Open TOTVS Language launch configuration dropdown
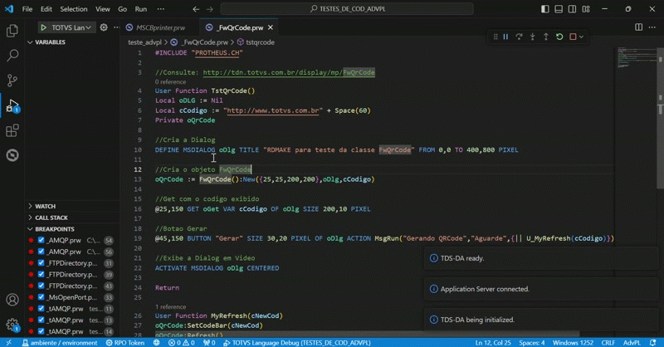This screenshot has height=347, width=664. tap(71, 27)
